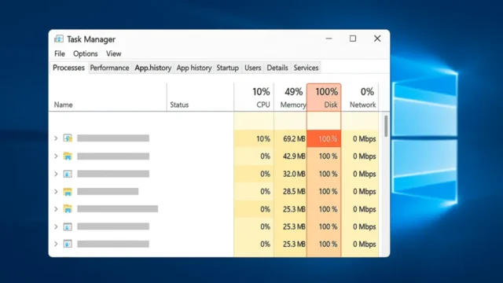Expand the bottom process row chevron
Screen dimensions: 503x283
(x=56, y=244)
